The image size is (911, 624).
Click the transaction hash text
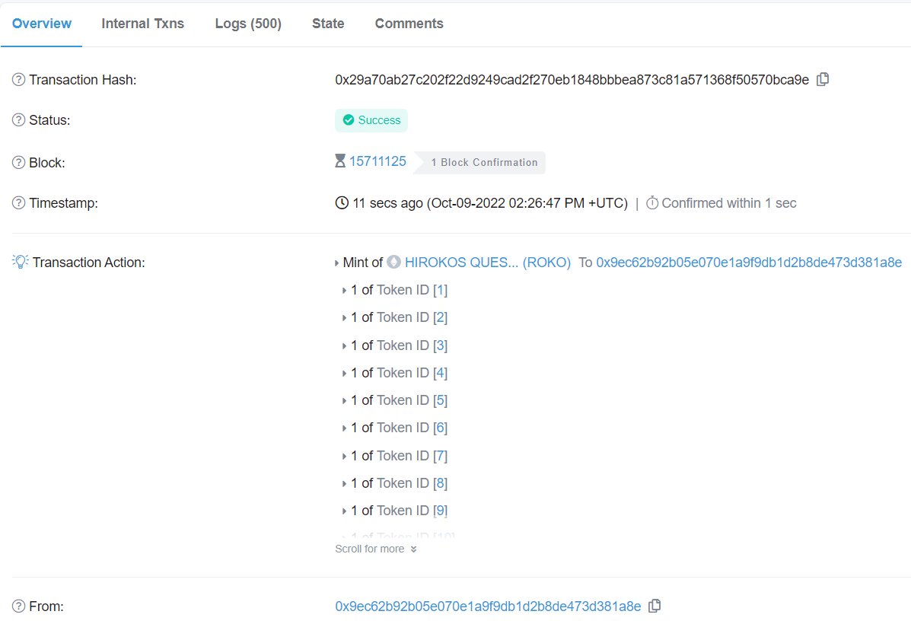coord(572,80)
